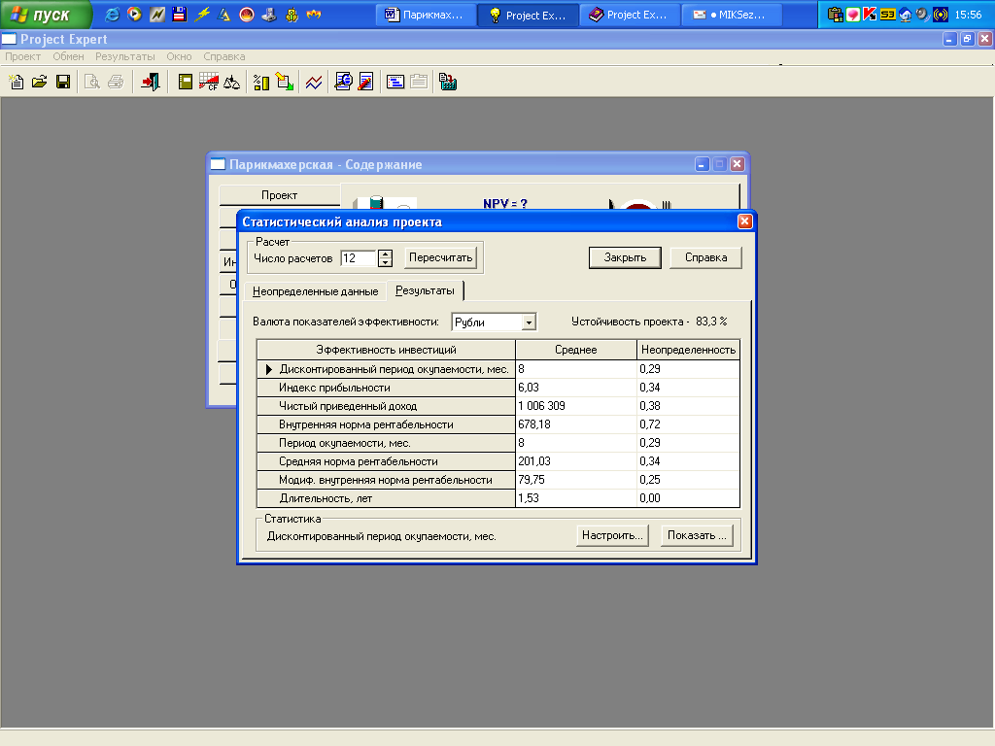
Task: Open the Обмен menu
Action: [x=69, y=56]
